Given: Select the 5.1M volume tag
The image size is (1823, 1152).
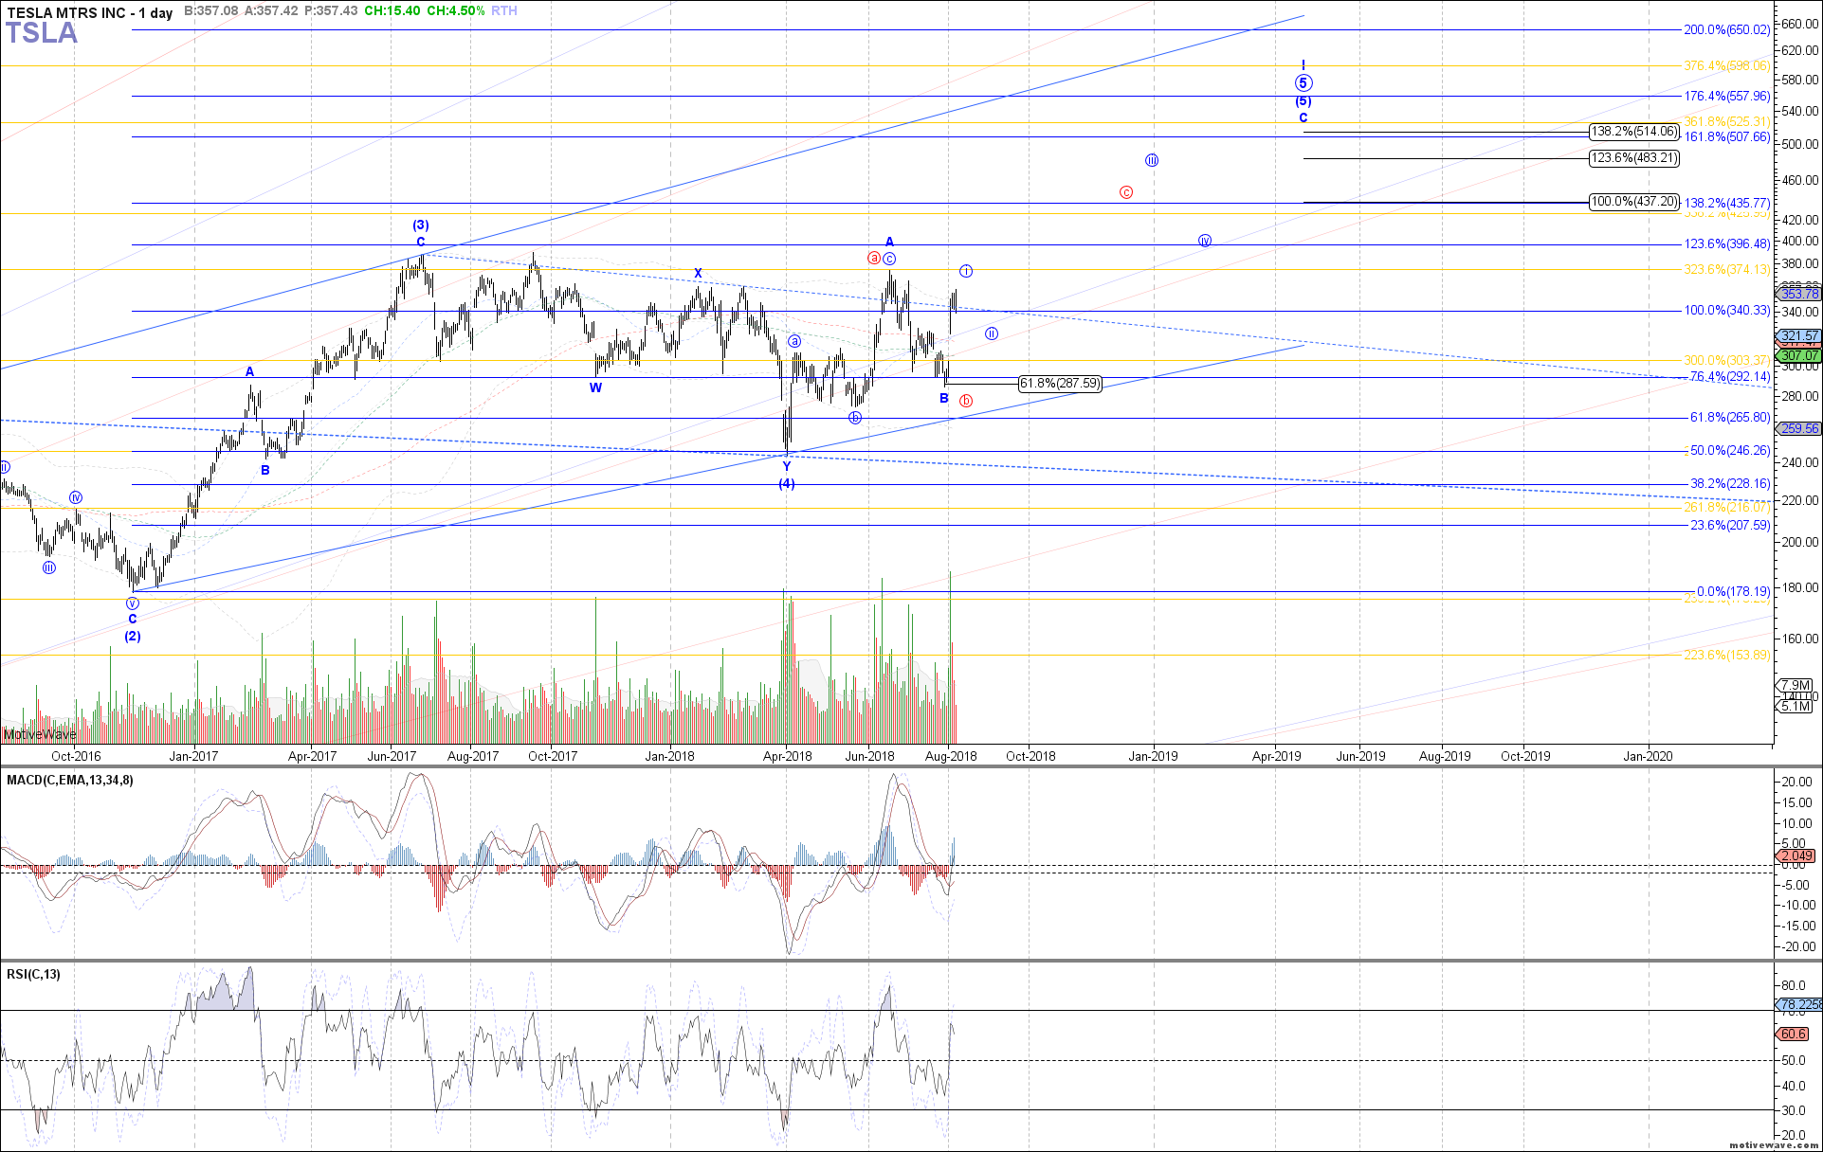Looking at the screenshot, I should (x=1795, y=707).
